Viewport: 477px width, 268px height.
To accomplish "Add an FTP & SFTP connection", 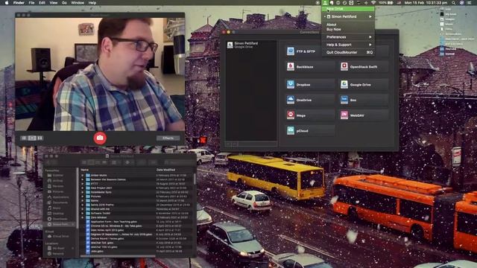I will [x=310, y=51].
